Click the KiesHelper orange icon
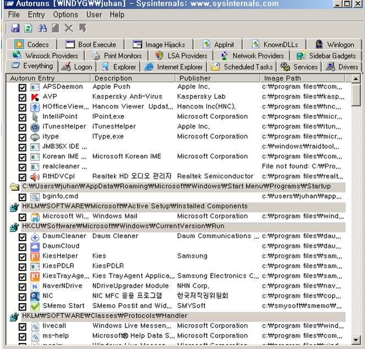Viewport: 365px width, 349px height. [35, 257]
